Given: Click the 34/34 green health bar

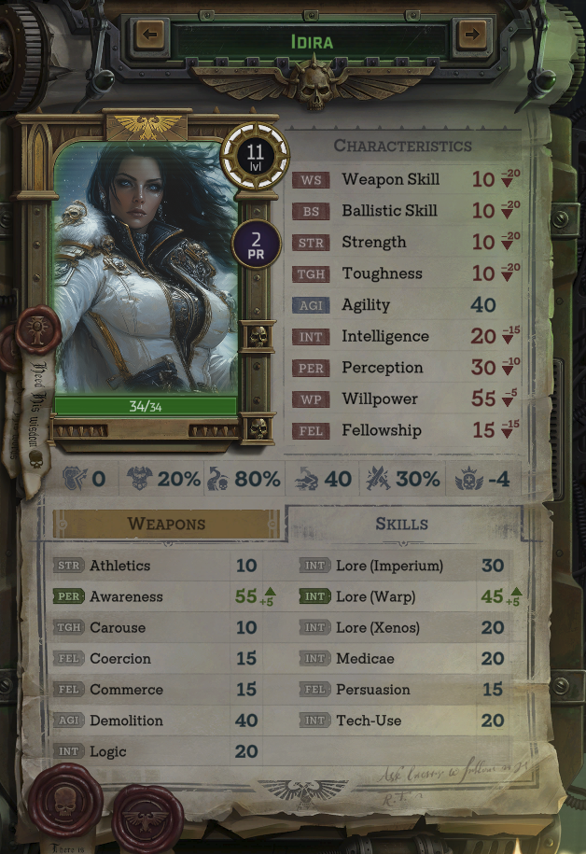Looking at the screenshot, I should coord(146,406).
